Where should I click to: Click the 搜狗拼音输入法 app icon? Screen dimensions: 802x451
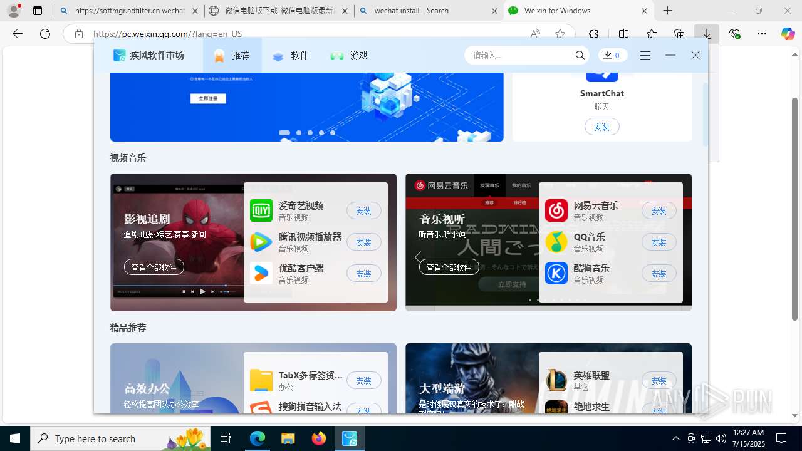coord(261,407)
